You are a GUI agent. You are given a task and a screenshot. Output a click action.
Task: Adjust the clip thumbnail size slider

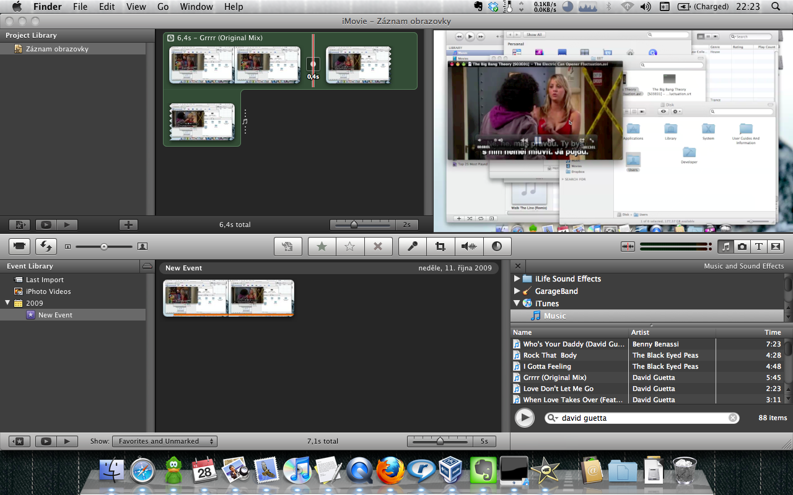click(x=104, y=246)
